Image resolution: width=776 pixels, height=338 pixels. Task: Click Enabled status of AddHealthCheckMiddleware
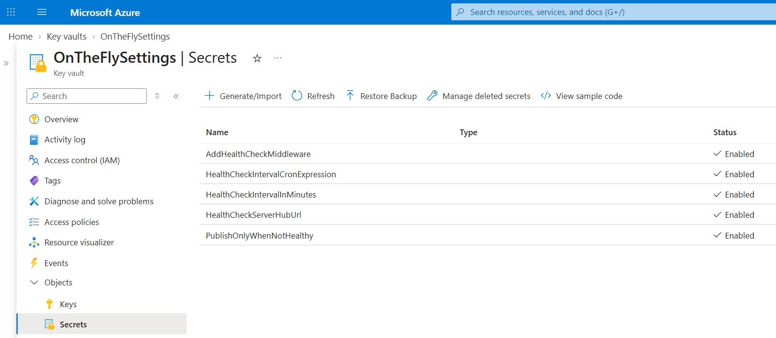tap(734, 154)
